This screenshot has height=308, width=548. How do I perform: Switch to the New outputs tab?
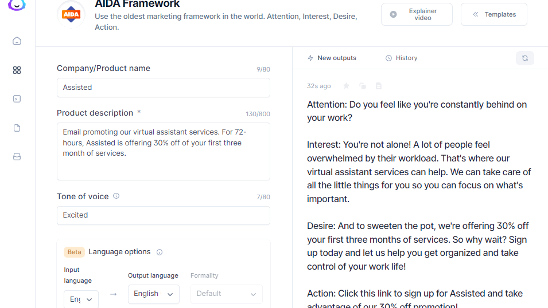pyautogui.click(x=332, y=58)
